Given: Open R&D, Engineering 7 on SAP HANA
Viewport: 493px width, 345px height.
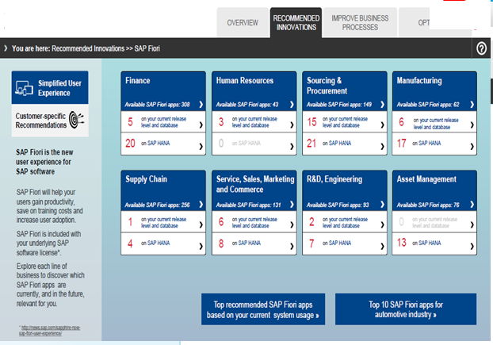Looking at the screenshot, I should (x=382, y=243).
